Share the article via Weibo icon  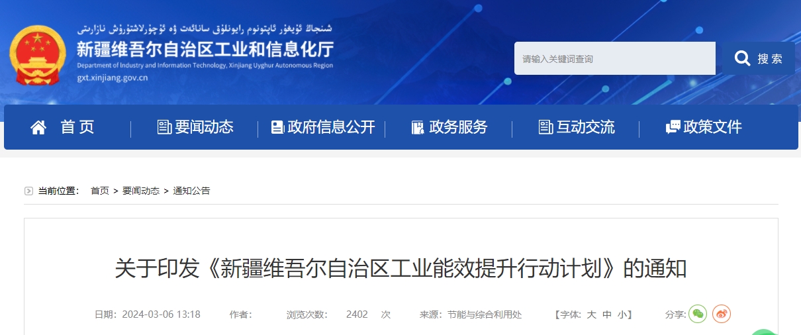[722, 314]
